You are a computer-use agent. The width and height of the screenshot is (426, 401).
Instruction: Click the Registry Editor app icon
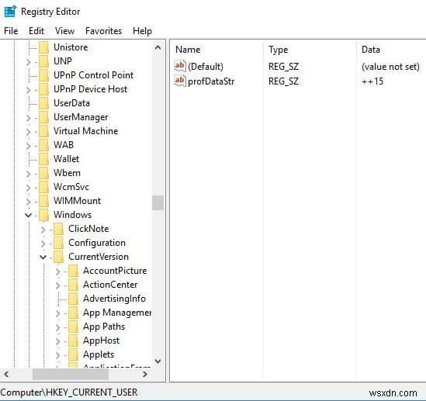[x=10, y=12]
